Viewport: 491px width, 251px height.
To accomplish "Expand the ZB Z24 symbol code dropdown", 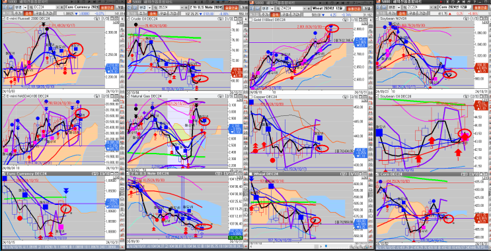I will click(182, 7).
